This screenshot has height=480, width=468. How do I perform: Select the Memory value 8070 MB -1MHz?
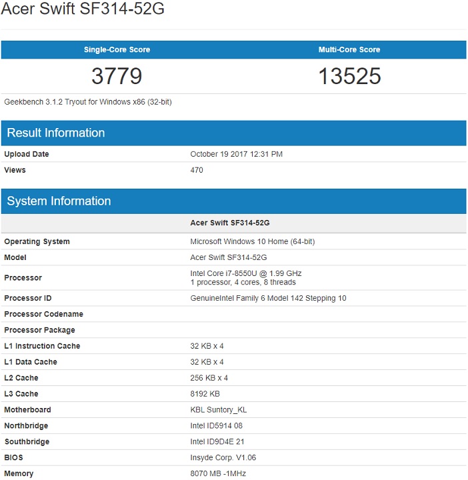click(218, 473)
